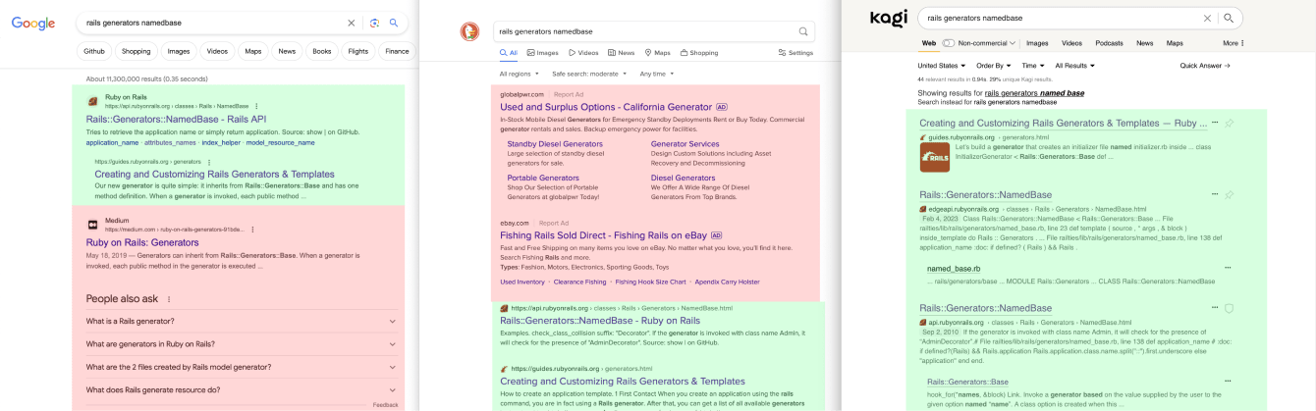Open Kagi All Results dropdown

point(1075,66)
